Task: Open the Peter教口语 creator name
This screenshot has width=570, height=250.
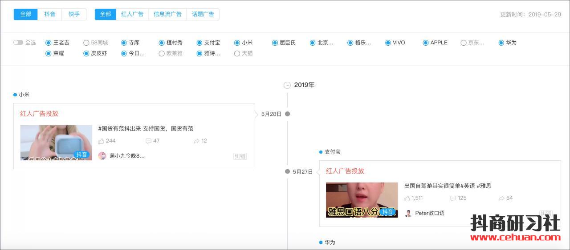Action: (x=430, y=213)
